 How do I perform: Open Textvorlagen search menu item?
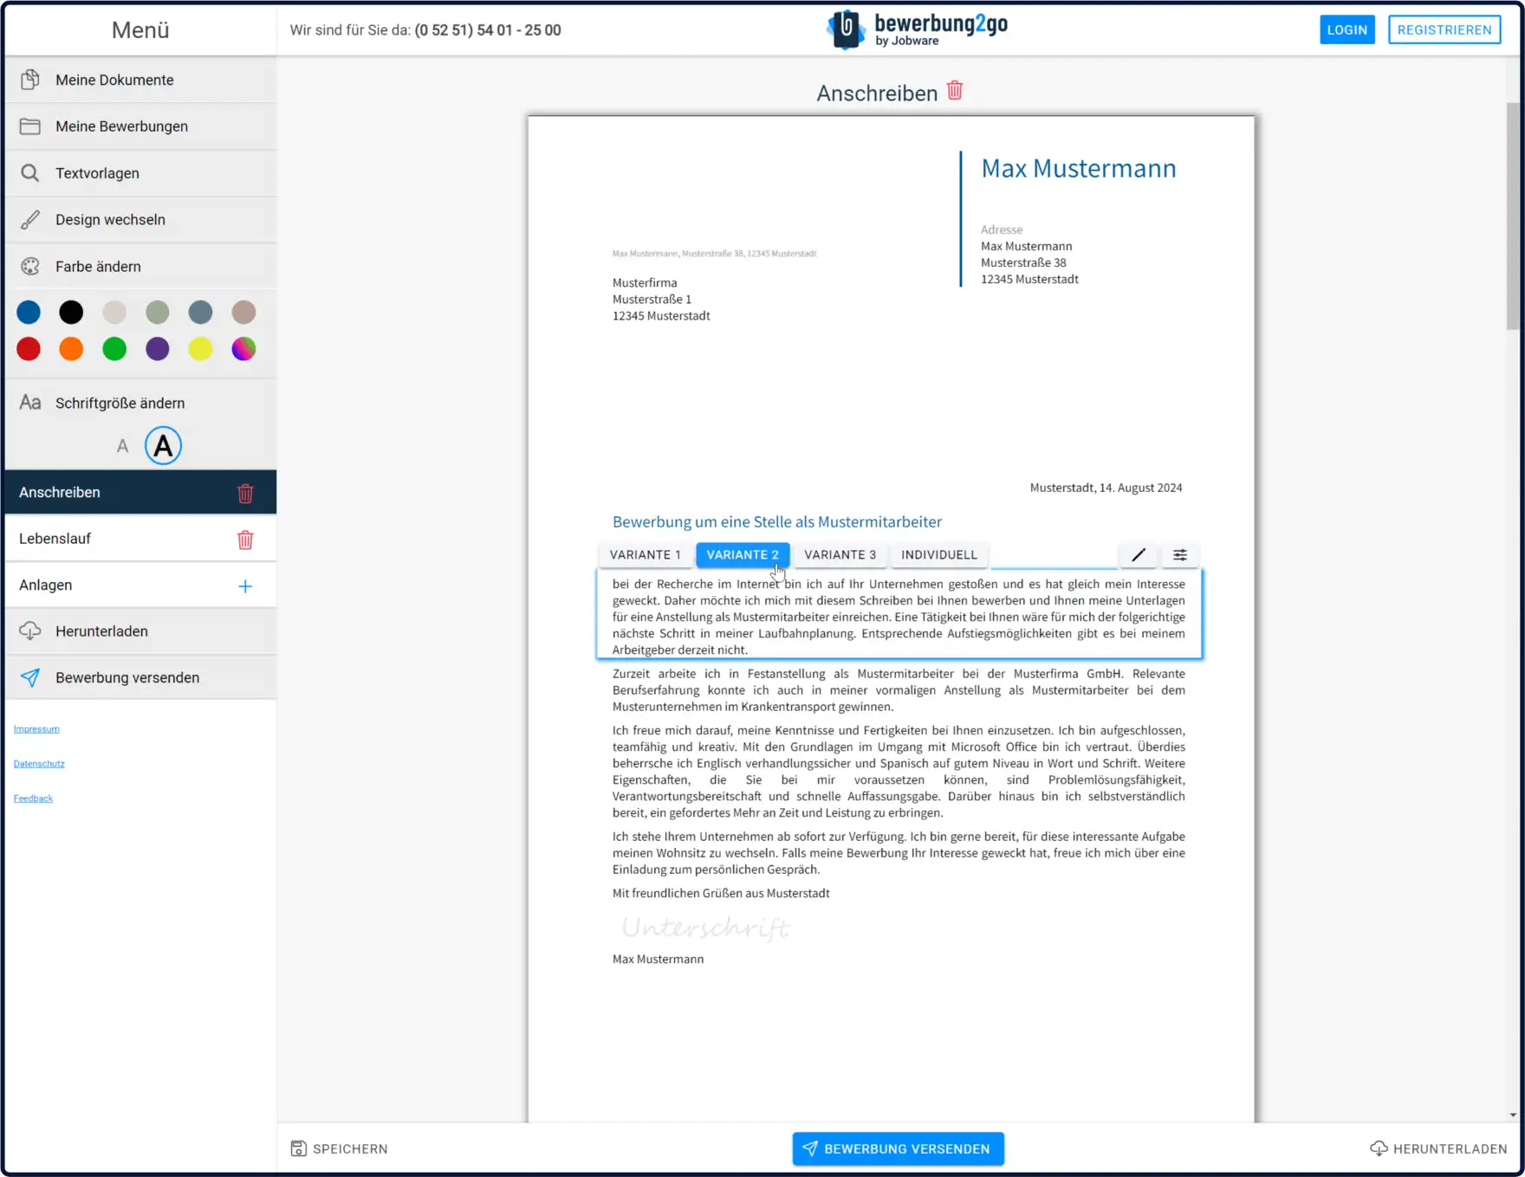click(140, 173)
